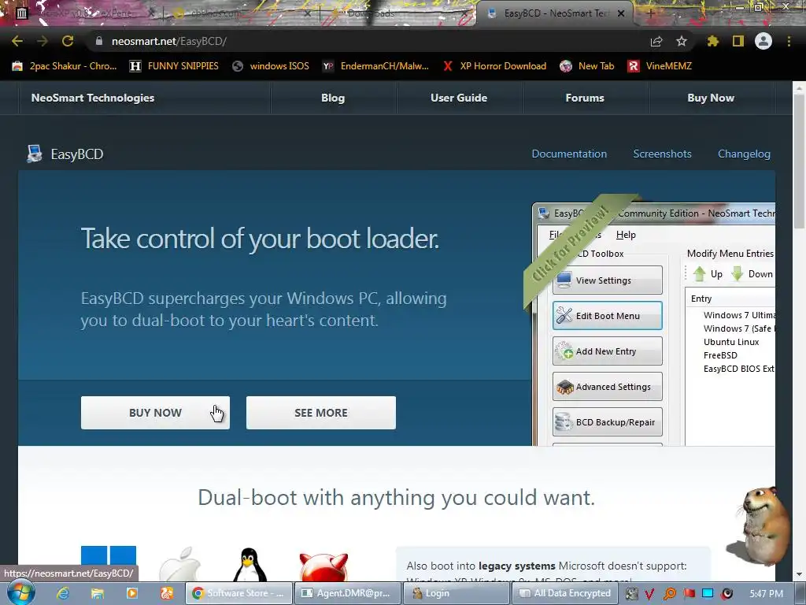This screenshot has width=806, height=605.
Task: Open the media player taskbar icon
Action: coord(132,593)
